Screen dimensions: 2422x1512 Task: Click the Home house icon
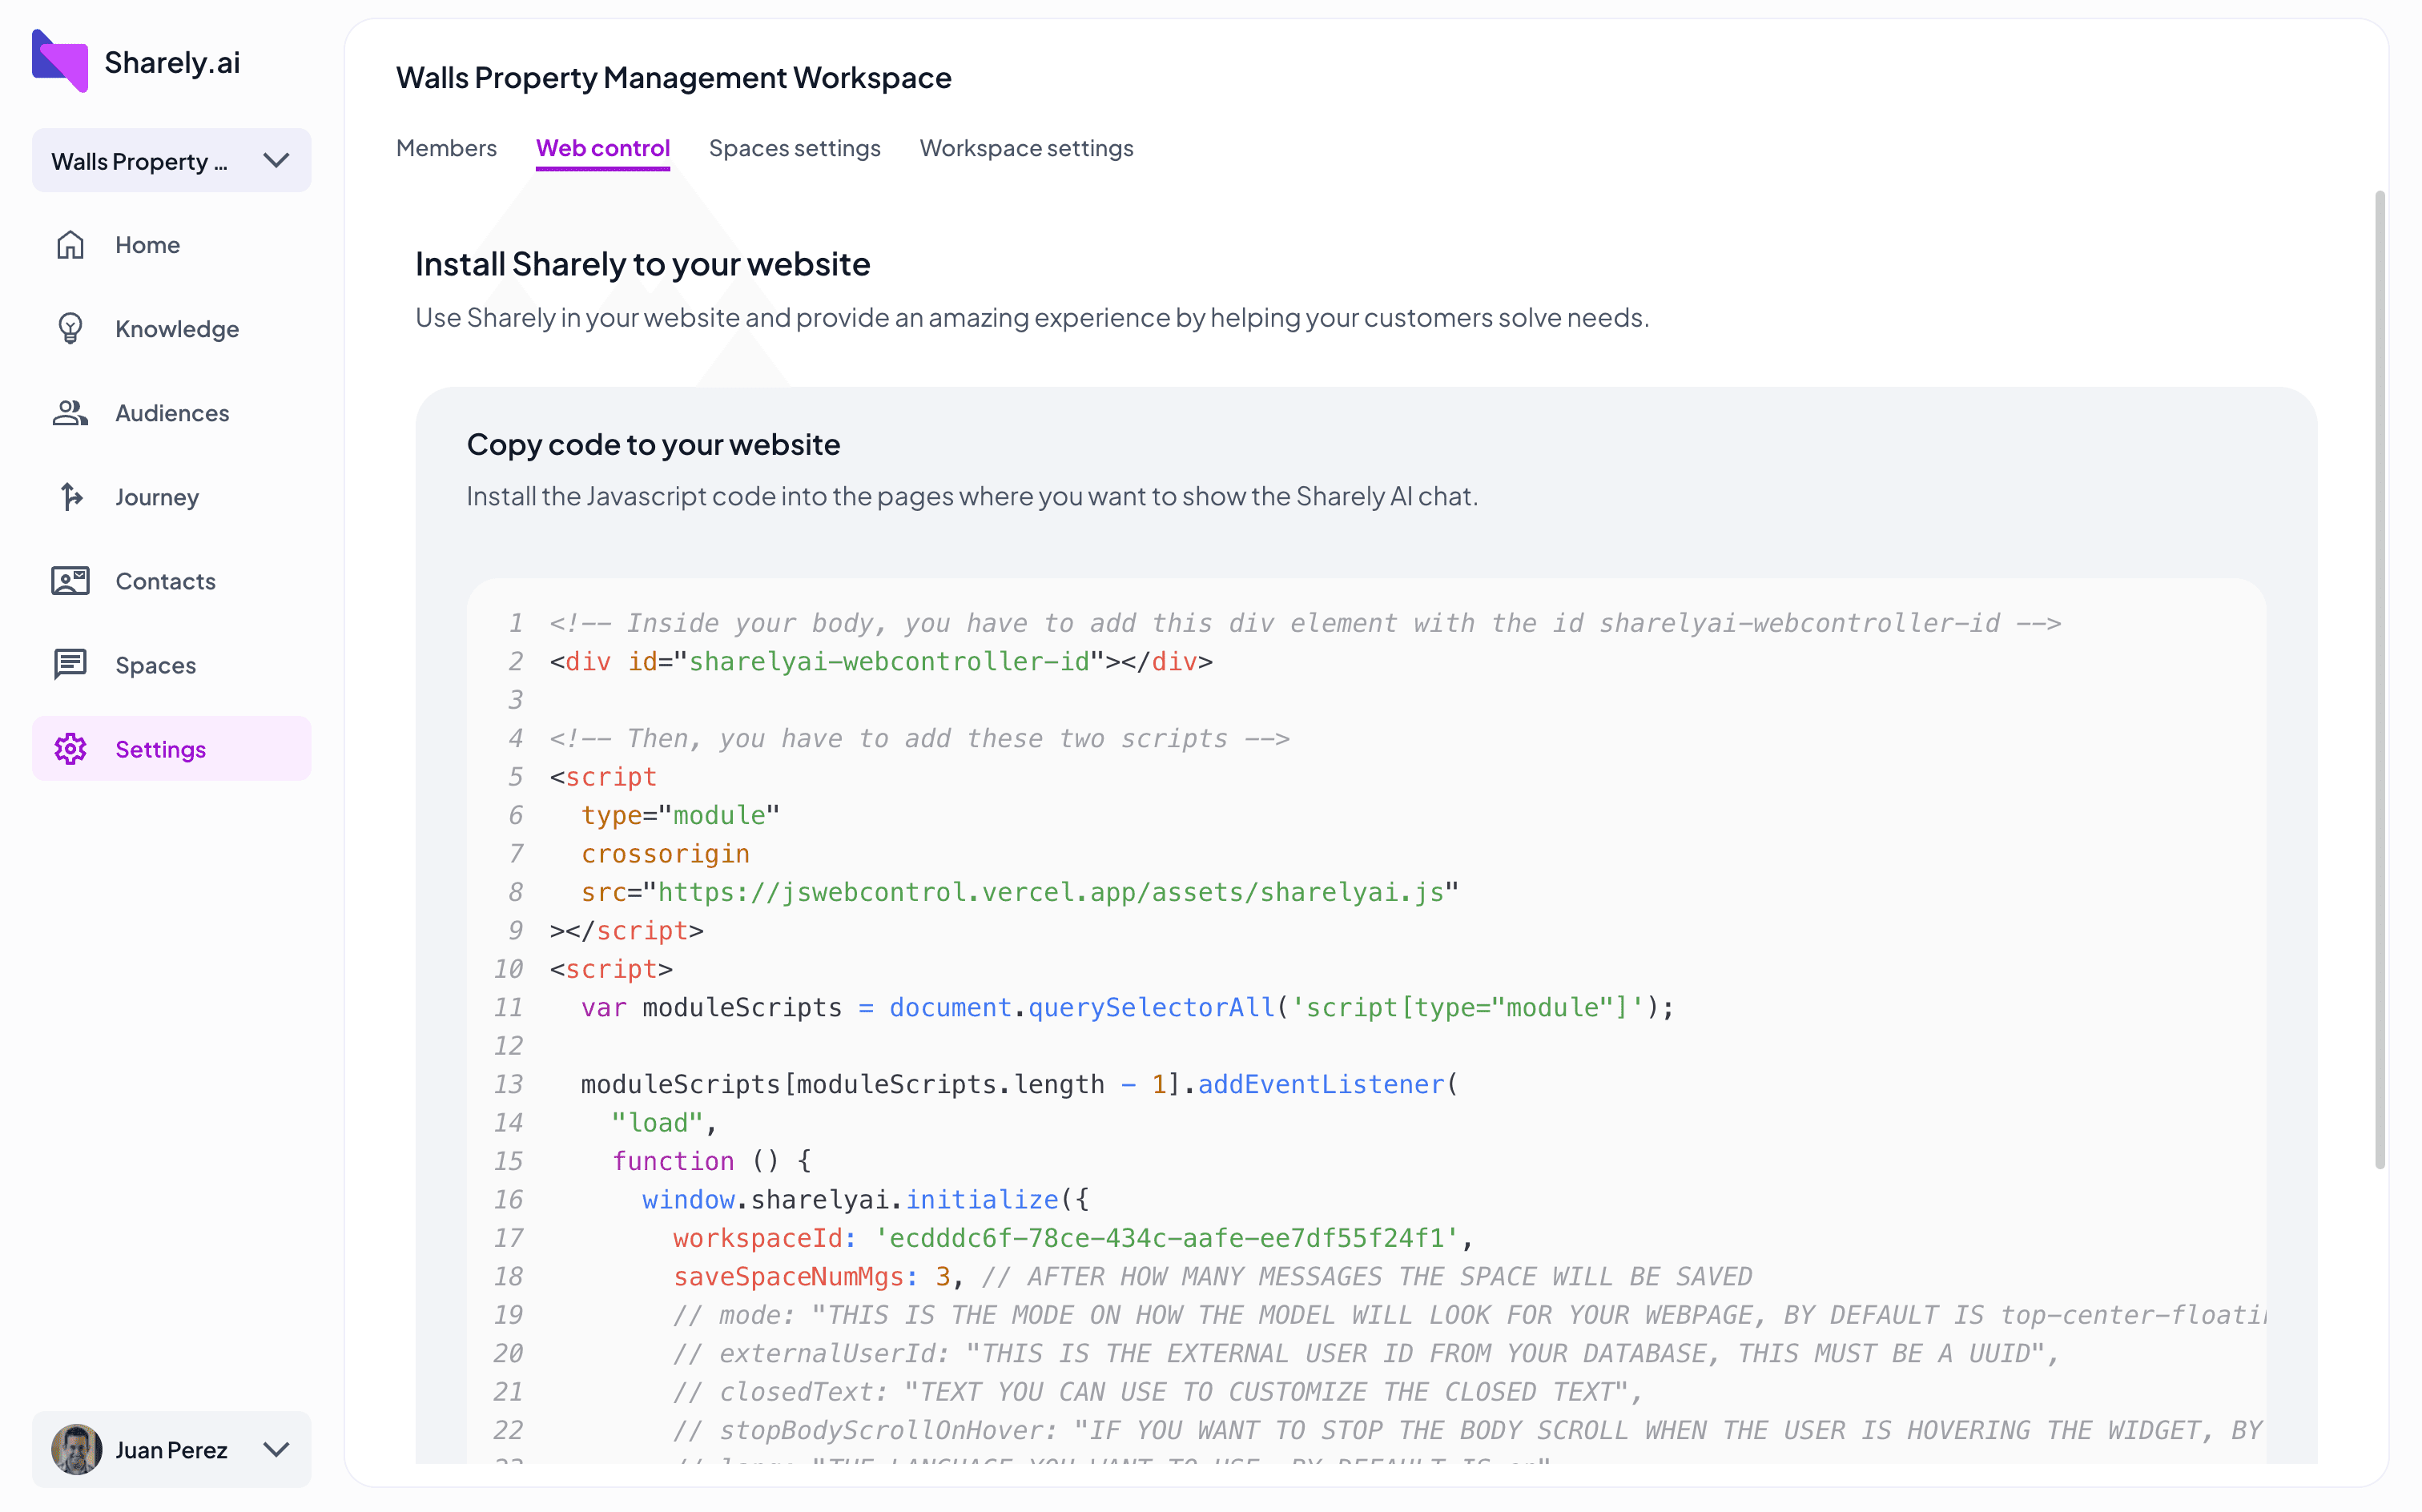pos(70,245)
